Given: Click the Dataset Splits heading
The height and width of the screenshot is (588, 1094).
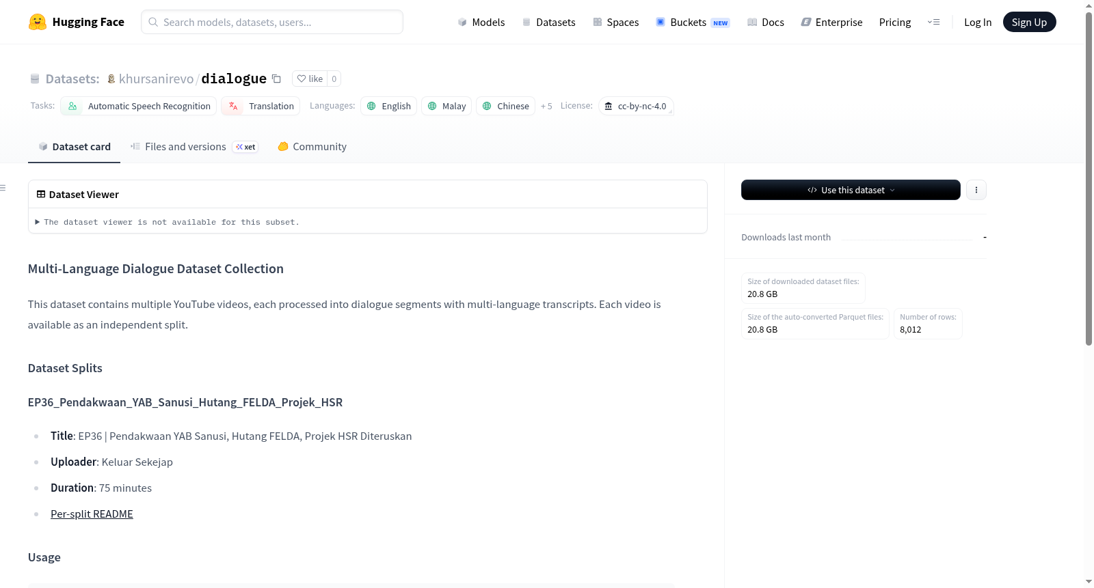Looking at the screenshot, I should coord(65,368).
